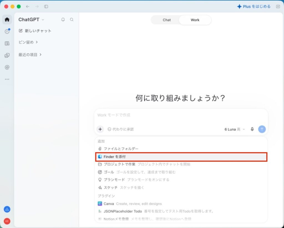Image resolution: width=284 pixels, height=228 pixels.
Task: Show more sidebar options via three dots
Action: click(7, 79)
